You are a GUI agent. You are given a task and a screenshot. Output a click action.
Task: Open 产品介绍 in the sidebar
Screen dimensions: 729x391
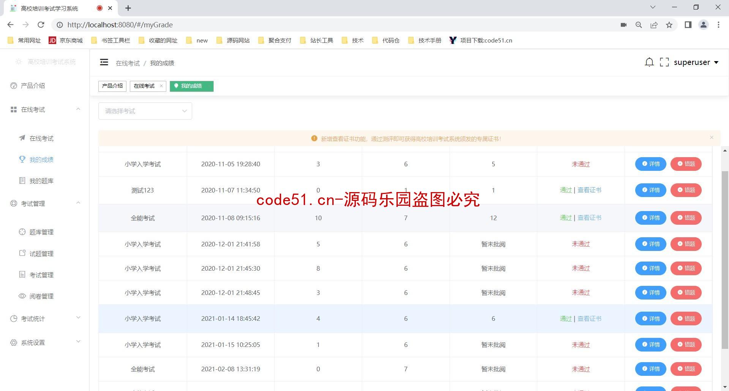[45, 86]
